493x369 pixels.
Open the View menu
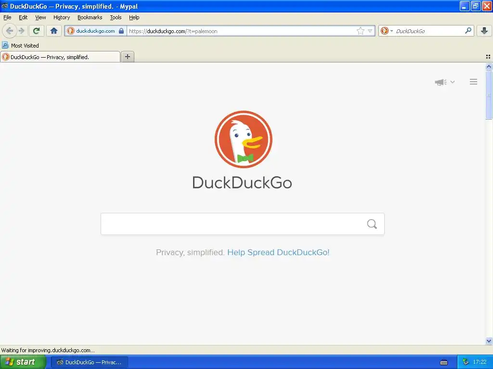pos(40,18)
